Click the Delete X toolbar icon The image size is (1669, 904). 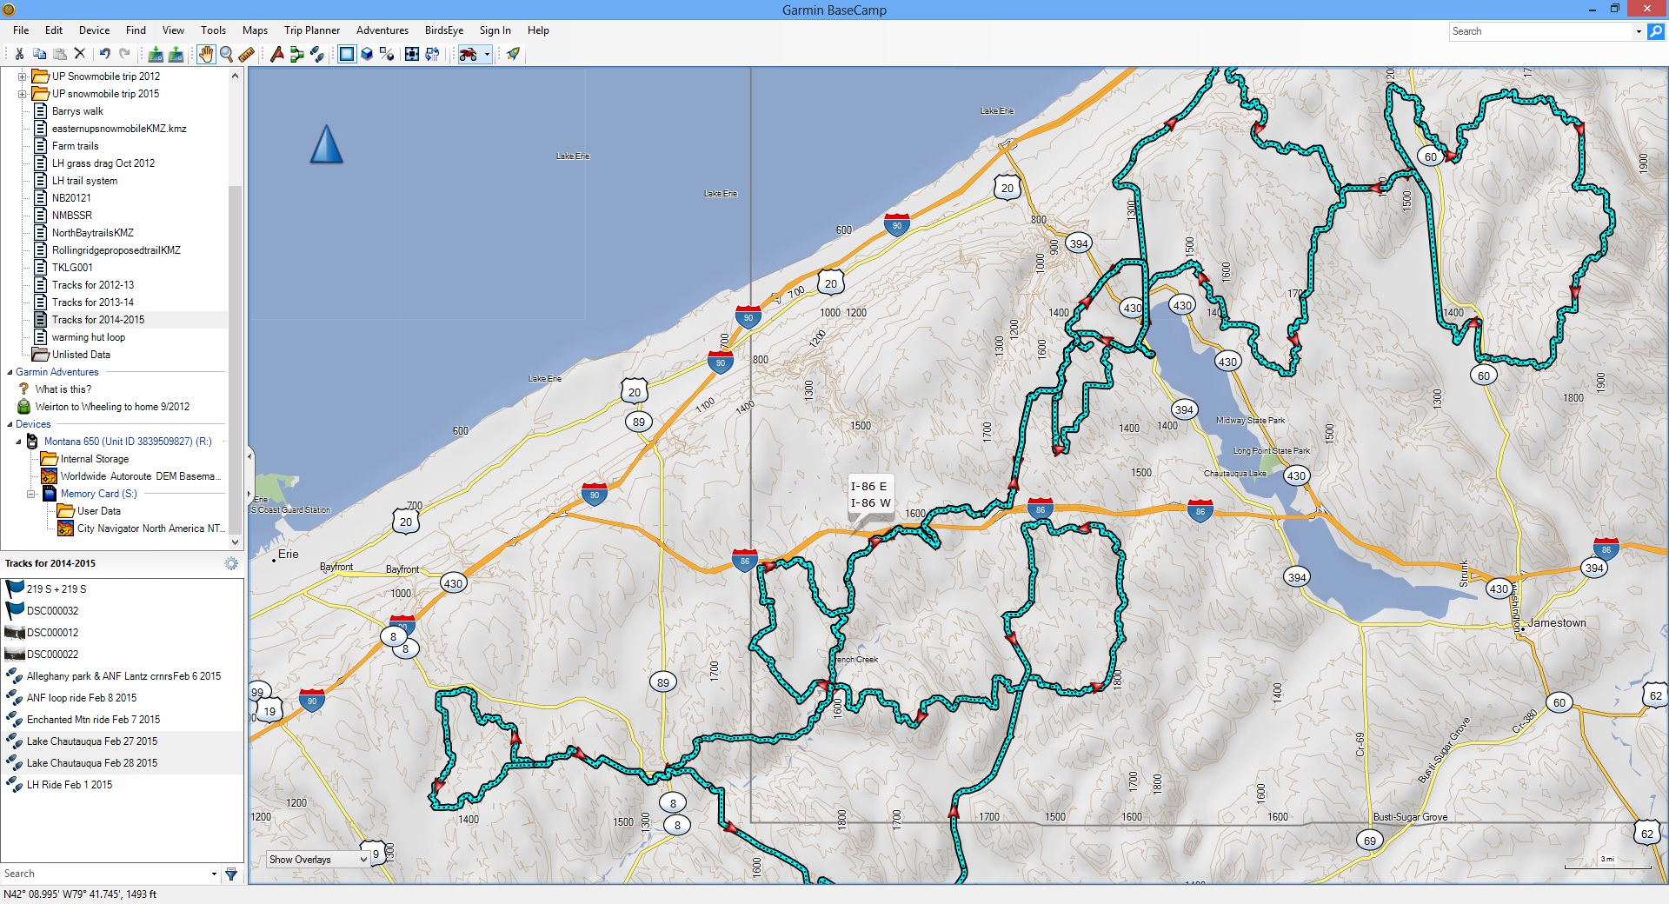point(79,54)
